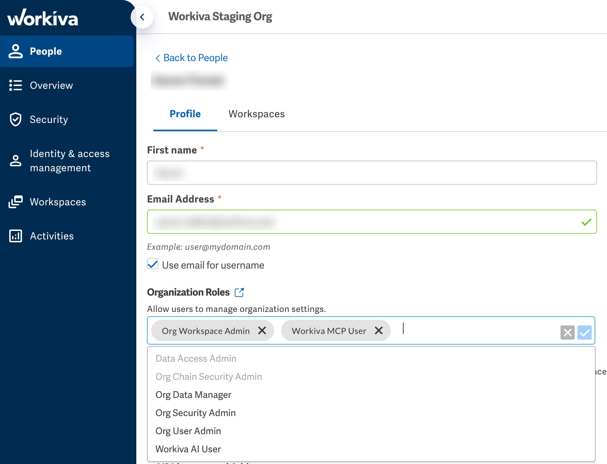Open Identity & access management label
This screenshot has width=607, height=464.
pos(70,161)
